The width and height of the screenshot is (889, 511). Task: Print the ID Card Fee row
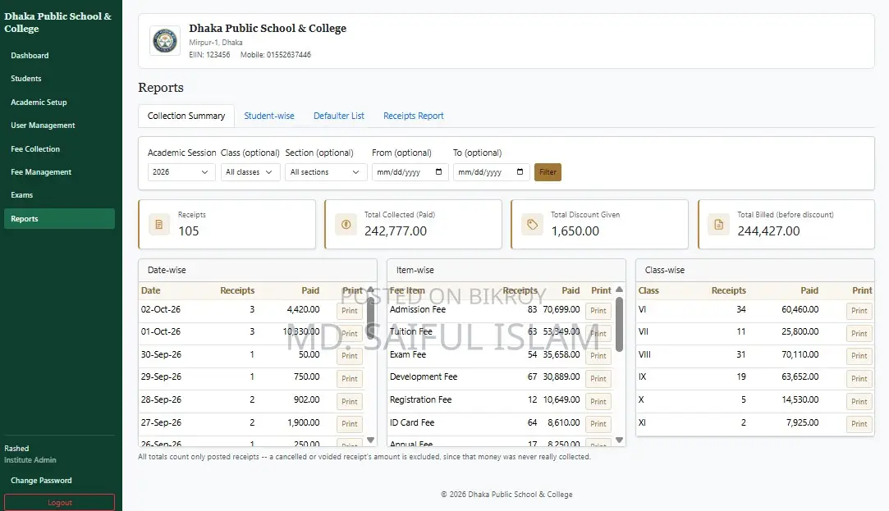click(x=598, y=424)
